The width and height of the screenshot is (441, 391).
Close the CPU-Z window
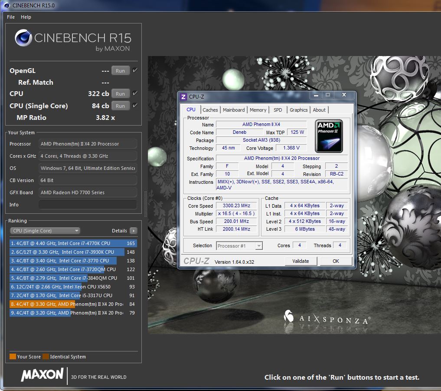click(344, 95)
